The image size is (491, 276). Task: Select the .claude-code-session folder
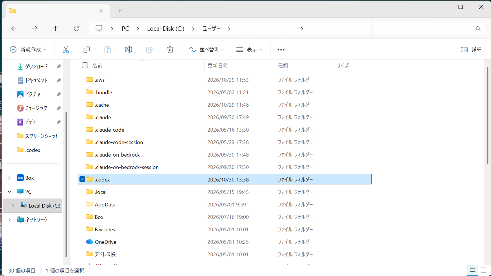pos(224,142)
